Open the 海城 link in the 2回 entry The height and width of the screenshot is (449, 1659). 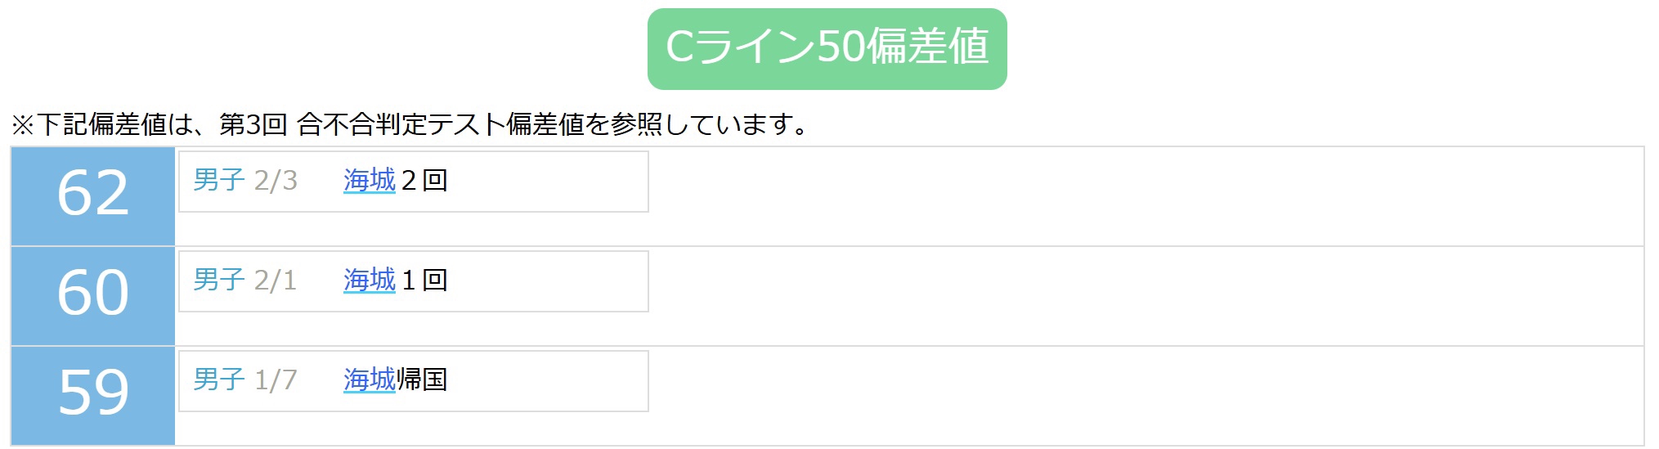[x=369, y=180]
